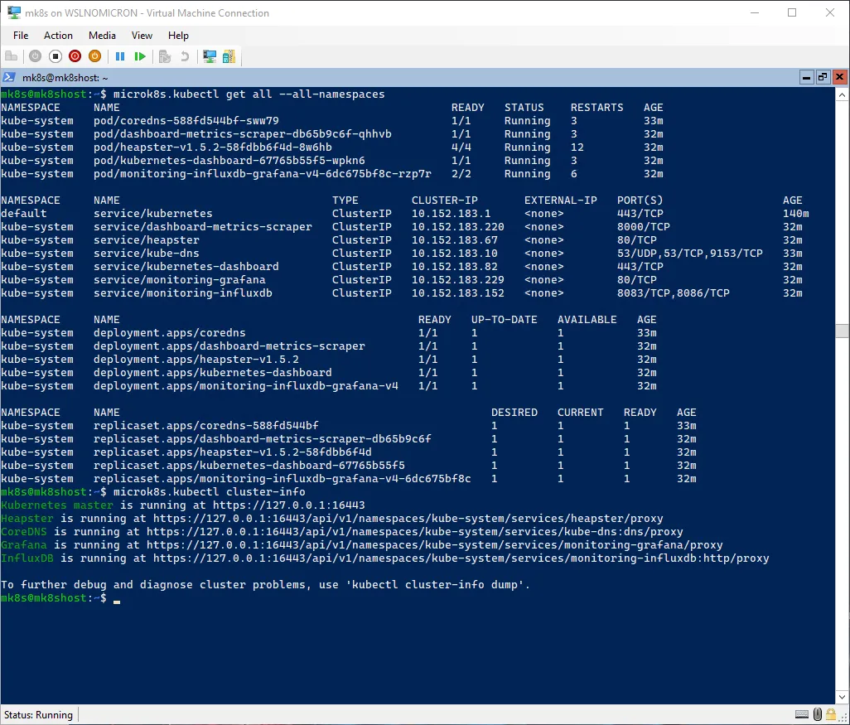Restore down the inner session window
This screenshot has height=725, width=850.
click(x=823, y=76)
